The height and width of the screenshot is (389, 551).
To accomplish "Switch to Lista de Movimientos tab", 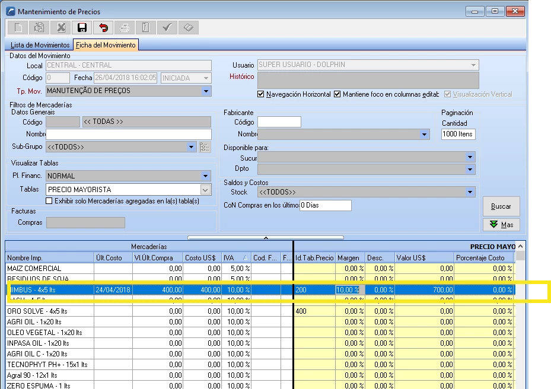I will pos(40,45).
